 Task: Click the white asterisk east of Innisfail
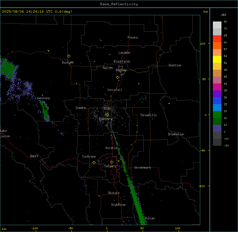pyautogui.click(x=139, y=83)
